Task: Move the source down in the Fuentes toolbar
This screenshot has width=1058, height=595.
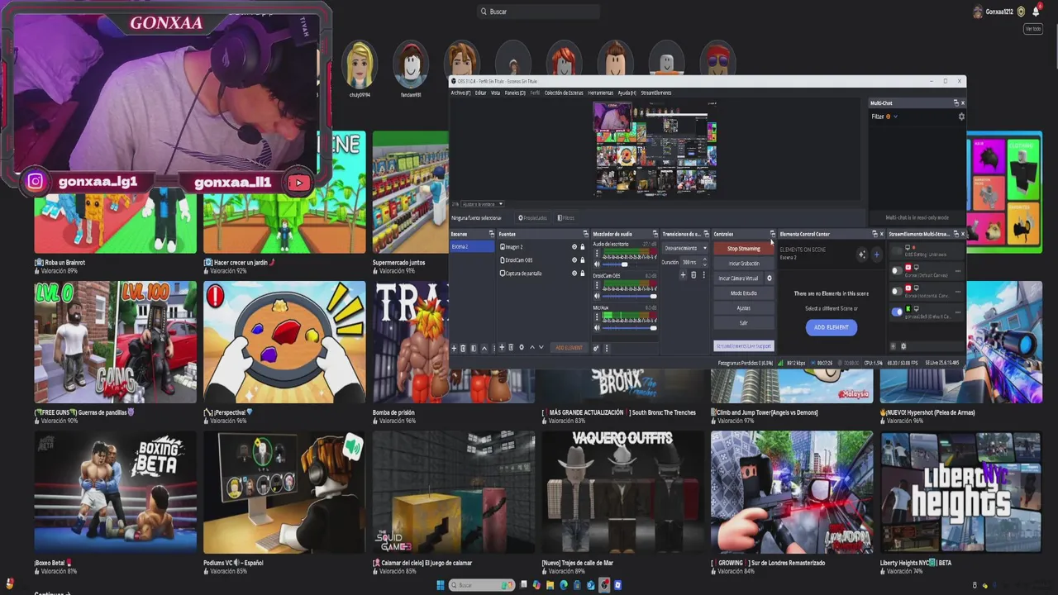Action: point(541,347)
